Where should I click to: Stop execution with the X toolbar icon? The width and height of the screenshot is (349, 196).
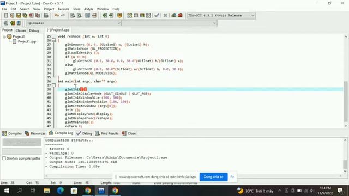pyautogui.click(x=165, y=15)
